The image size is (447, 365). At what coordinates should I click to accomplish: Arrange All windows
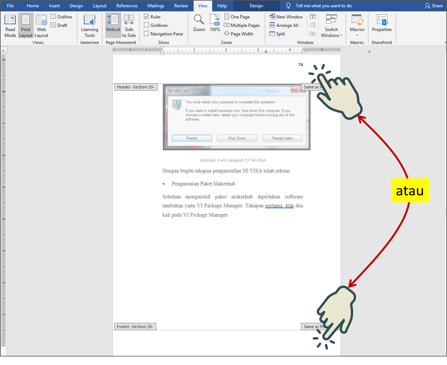pyautogui.click(x=284, y=25)
